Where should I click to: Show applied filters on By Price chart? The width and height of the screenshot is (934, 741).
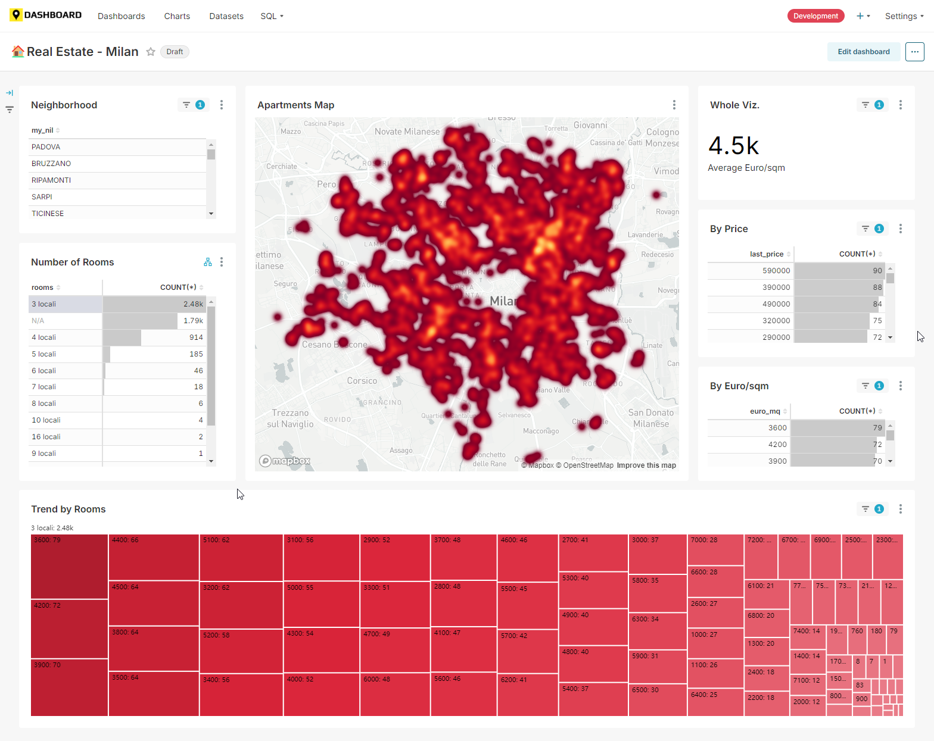click(873, 229)
